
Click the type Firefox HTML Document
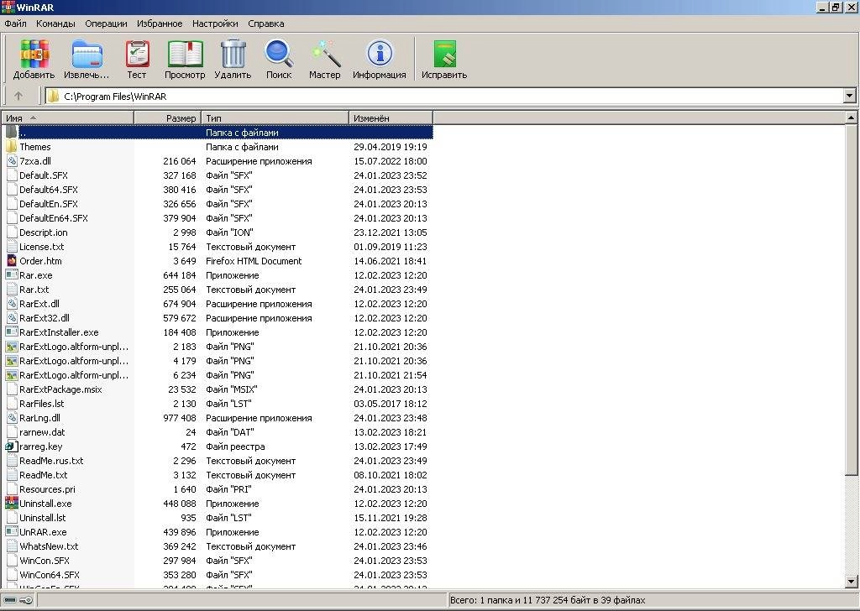tap(254, 261)
